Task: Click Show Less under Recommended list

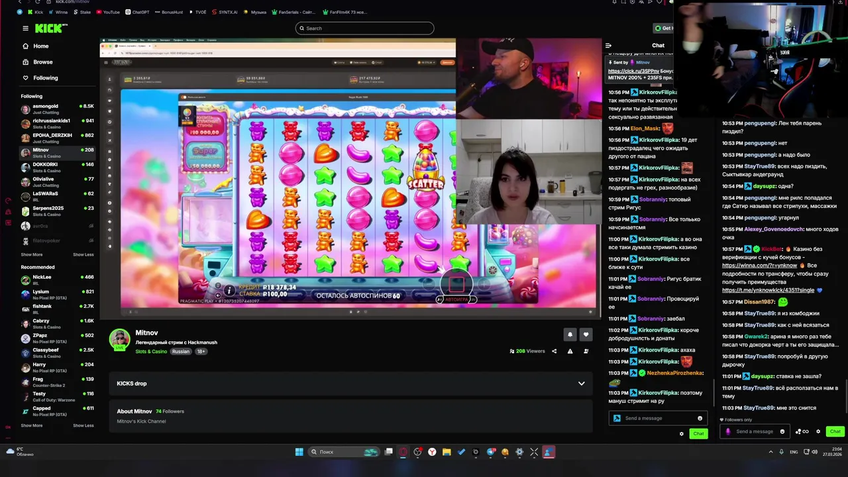Action: click(83, 425)
